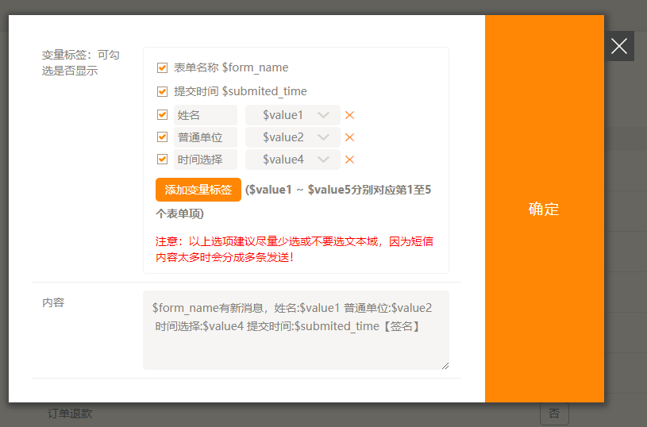
Task: Delete the 姓名 variable tag row
Action: pyautogui.click(x=349, y=115)
